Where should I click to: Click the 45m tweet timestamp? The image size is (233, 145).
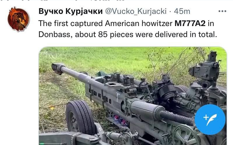coord(182,11)
